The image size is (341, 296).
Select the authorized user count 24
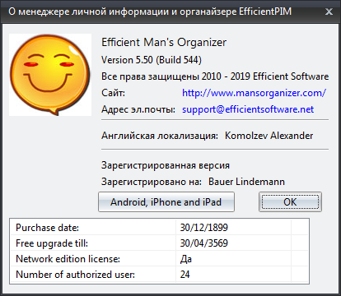point(185,275)
